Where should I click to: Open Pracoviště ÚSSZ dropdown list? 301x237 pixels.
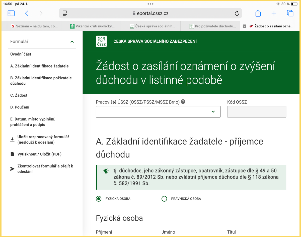tap(158, 112)
